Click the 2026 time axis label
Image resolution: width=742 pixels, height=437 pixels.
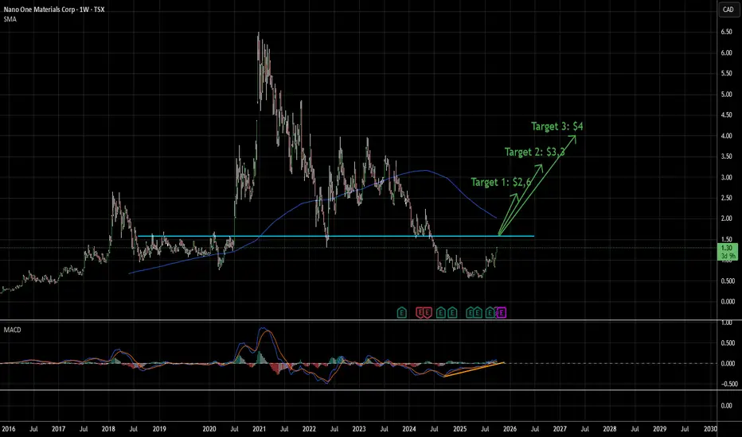510,429
